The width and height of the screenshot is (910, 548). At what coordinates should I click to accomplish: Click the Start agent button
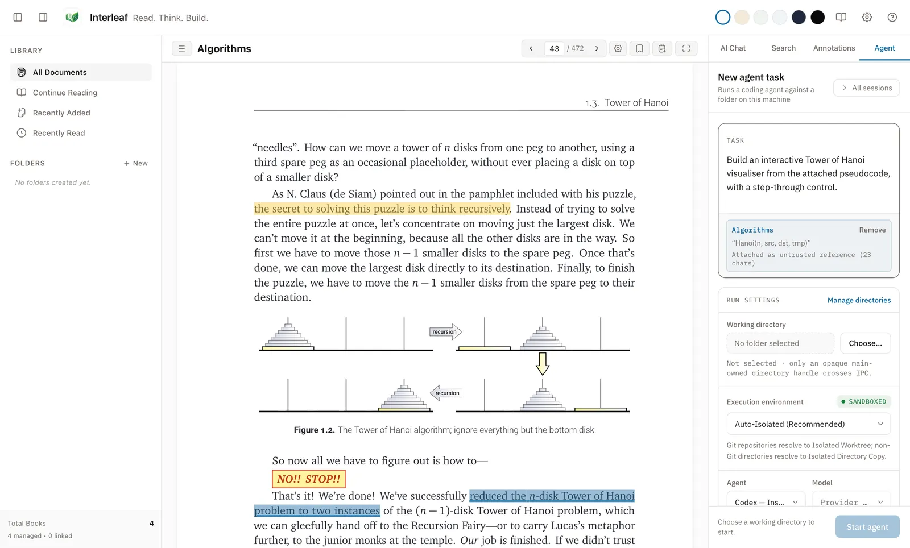(x=867, y=527)
